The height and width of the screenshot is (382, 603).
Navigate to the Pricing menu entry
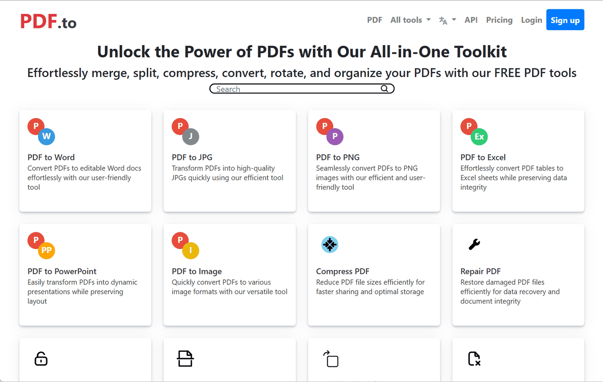tap(499, 20)
